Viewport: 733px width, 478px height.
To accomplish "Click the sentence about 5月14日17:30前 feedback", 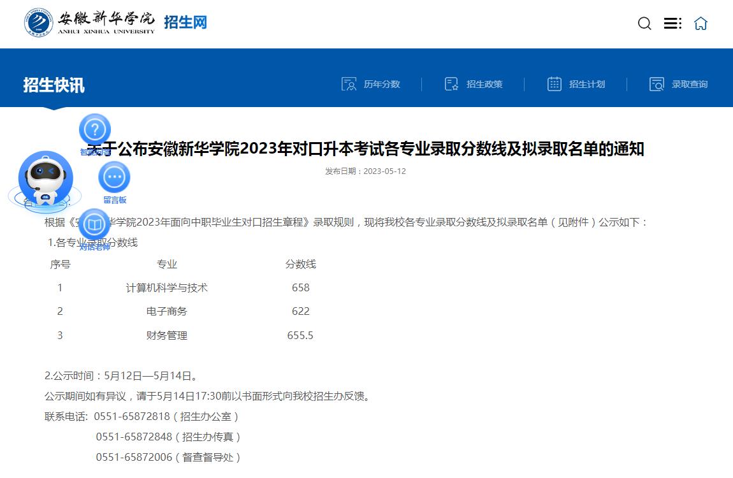I will [208, 396].
